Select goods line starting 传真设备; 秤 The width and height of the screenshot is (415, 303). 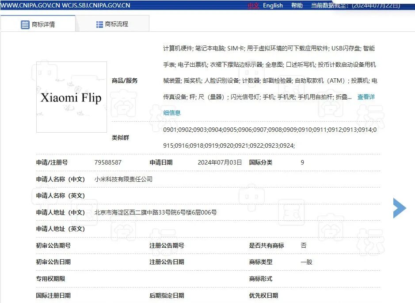257,97
